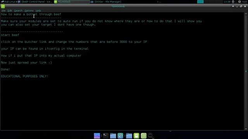Launch the terminal from the dock
Screen dimensions: 248x139
pos(105,136)
